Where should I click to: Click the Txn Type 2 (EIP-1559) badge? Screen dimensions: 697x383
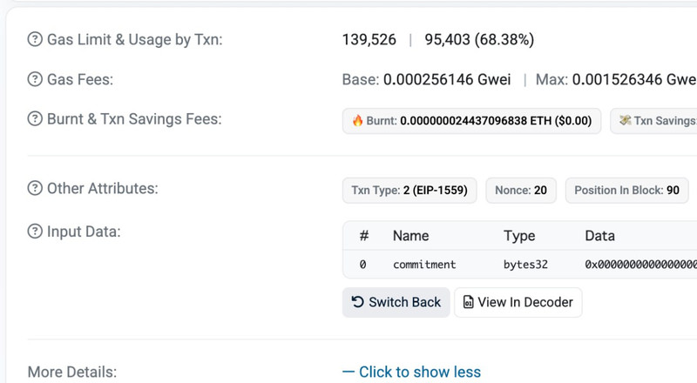[x=409, y=191]
